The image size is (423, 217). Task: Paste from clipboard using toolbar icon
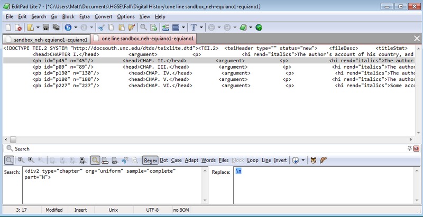point(122,27)
